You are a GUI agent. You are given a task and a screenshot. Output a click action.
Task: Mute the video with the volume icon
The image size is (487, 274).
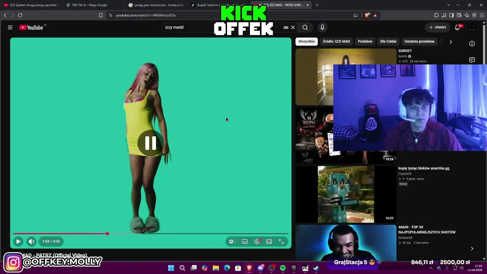(32, 241)
